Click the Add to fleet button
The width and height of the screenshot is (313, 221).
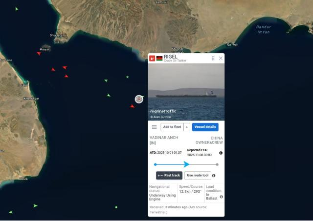pyautogui.click(x=172, y=127)
